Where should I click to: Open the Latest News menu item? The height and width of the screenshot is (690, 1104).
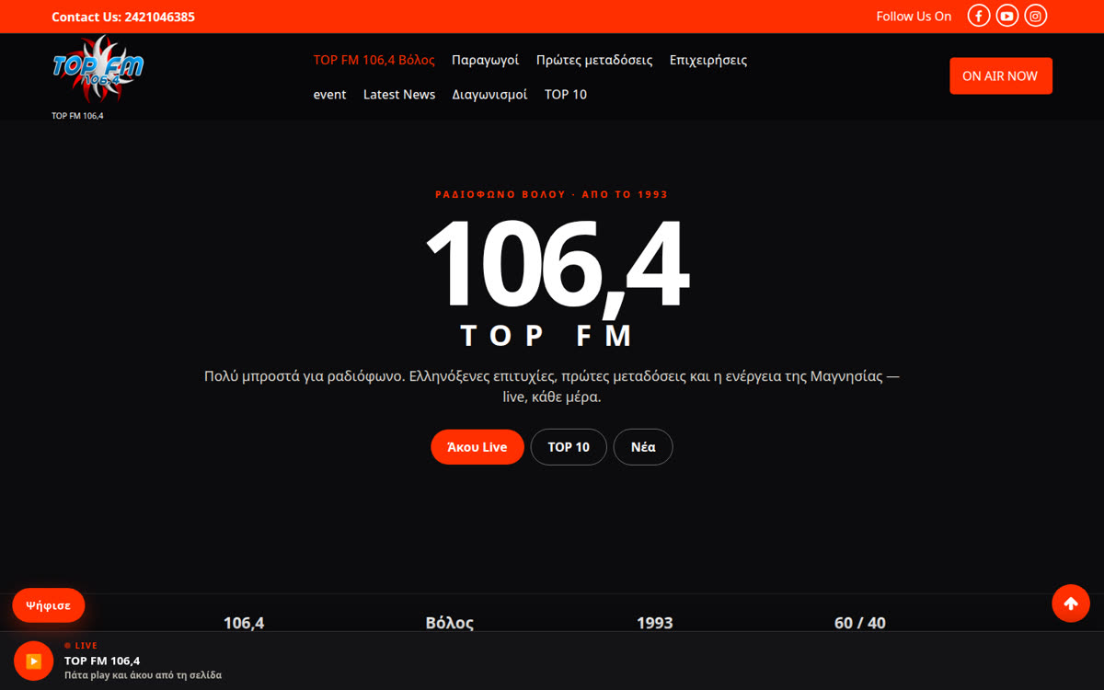click(399, 94)
